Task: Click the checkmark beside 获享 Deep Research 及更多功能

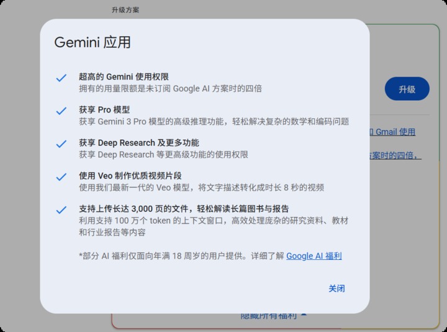Action: (x=61, y=144)
